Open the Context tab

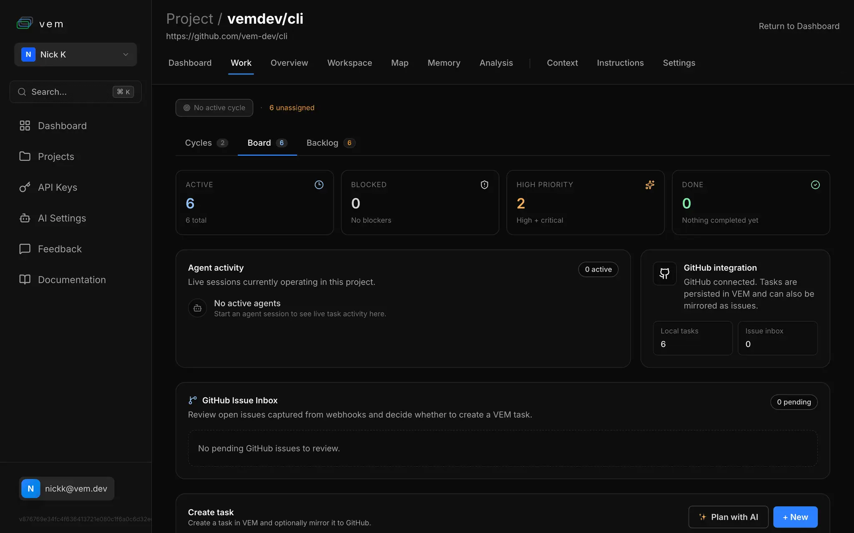(562, 63)
